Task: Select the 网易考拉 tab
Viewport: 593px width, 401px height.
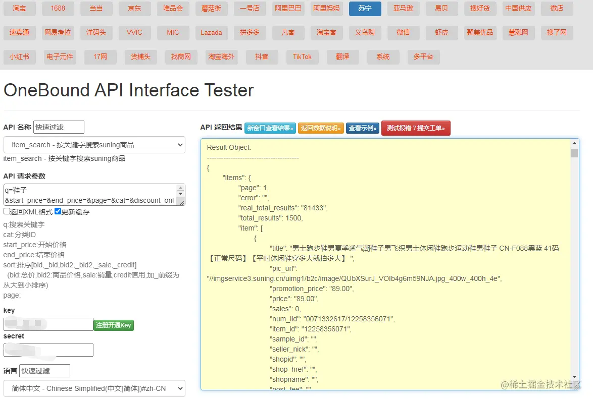Action: tap(58, 32)
